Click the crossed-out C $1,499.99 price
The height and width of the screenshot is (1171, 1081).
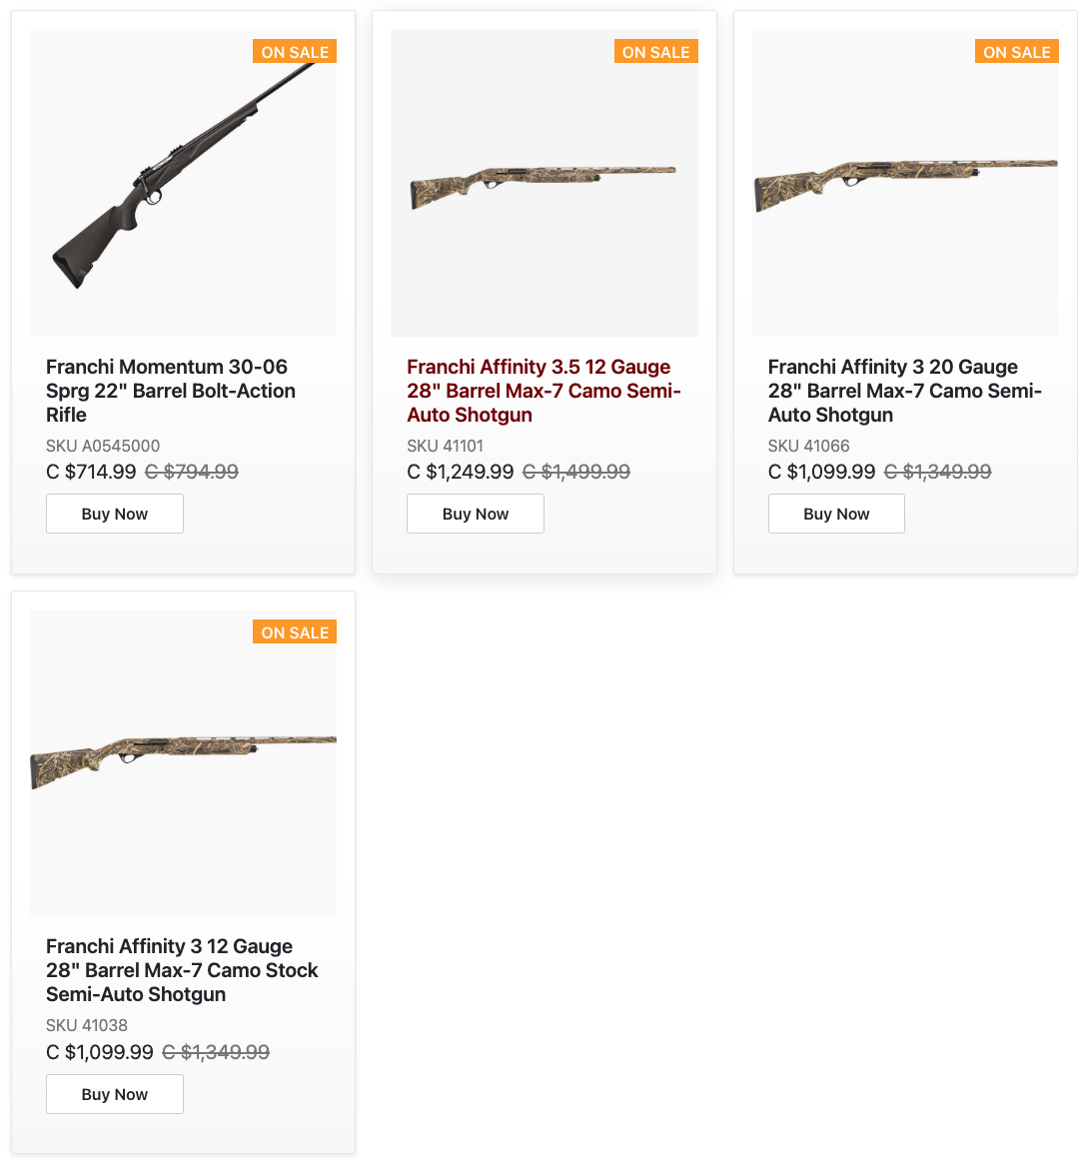pyautogui.click(x=576, y=472)
